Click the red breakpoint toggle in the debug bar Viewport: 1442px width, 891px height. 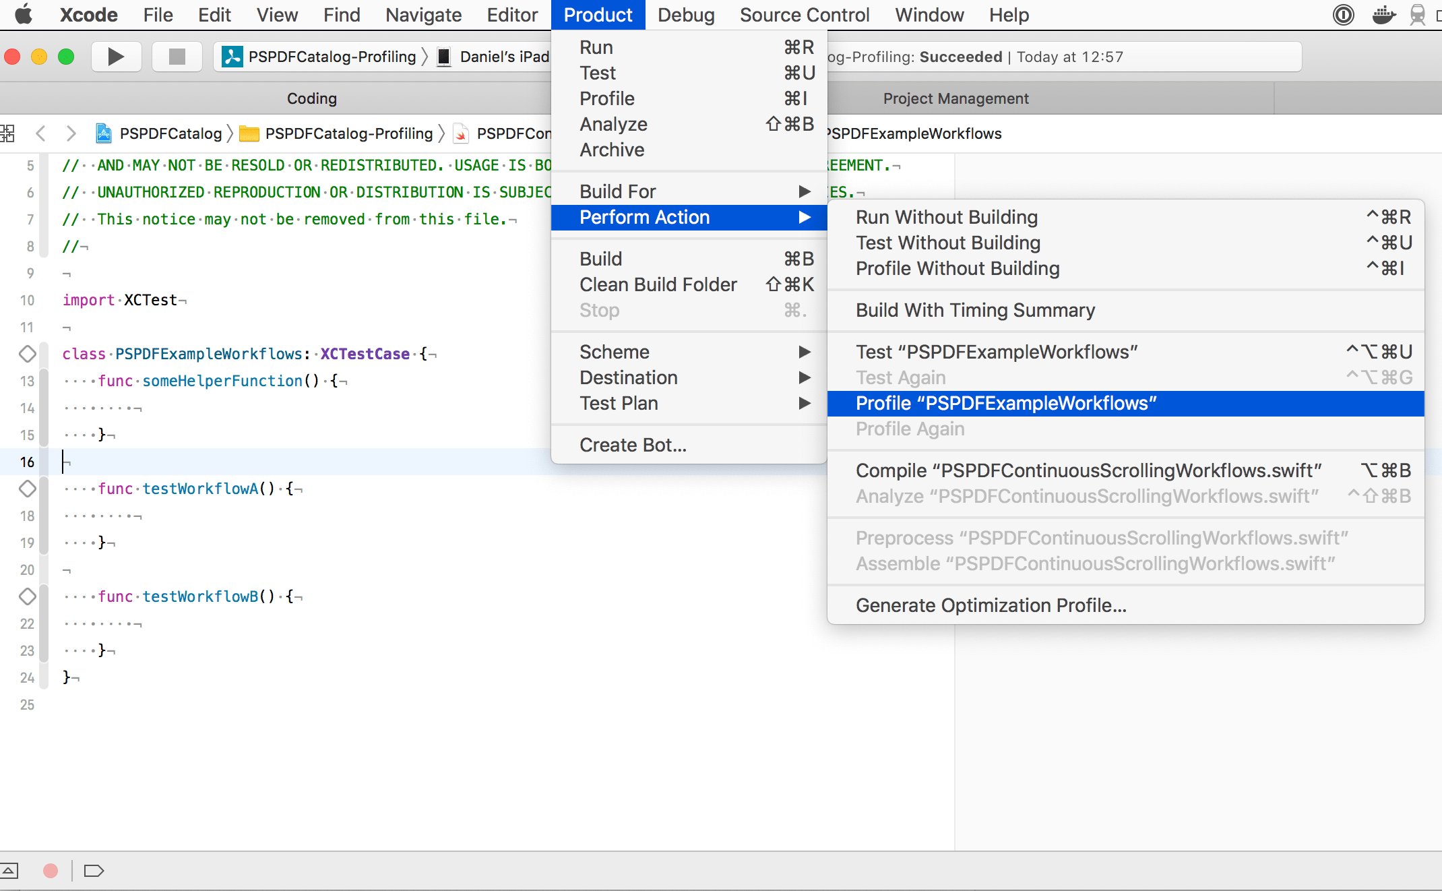(51, 871)
